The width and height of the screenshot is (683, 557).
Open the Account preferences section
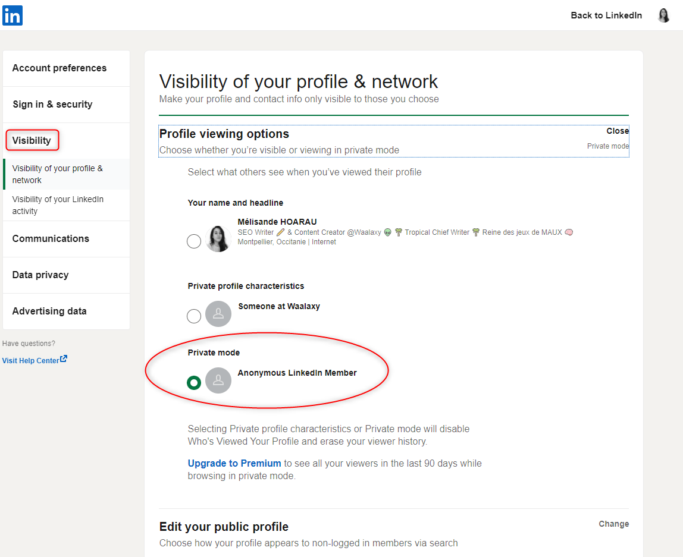59,68
